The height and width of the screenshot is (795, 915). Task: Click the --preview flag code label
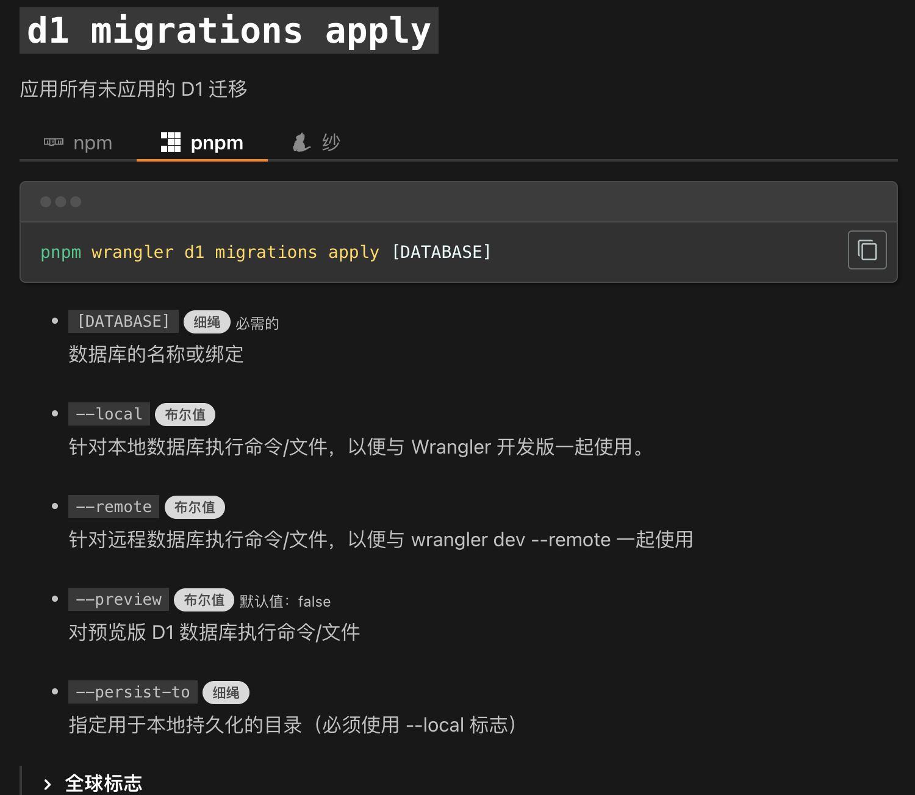118,599
